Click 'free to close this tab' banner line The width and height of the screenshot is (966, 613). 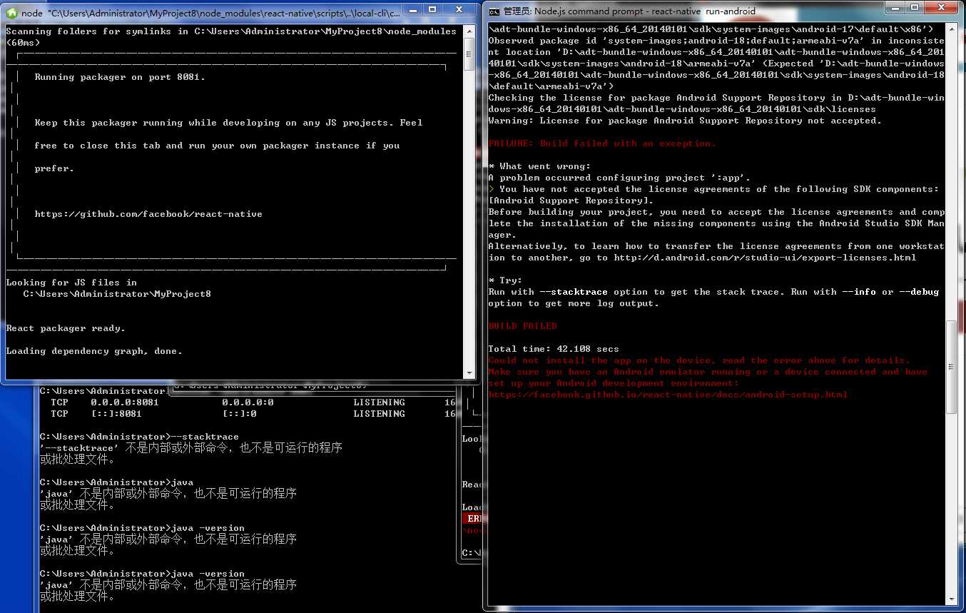[x=217, y=146]
